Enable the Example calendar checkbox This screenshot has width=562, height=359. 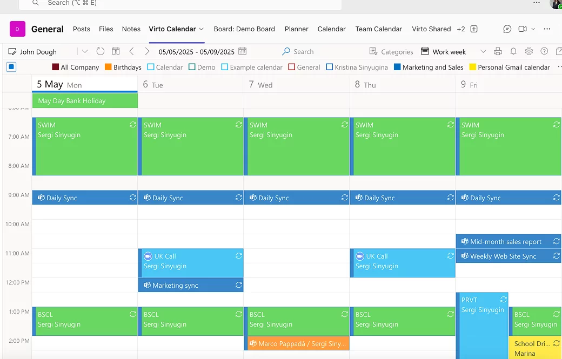coord(225,67)
